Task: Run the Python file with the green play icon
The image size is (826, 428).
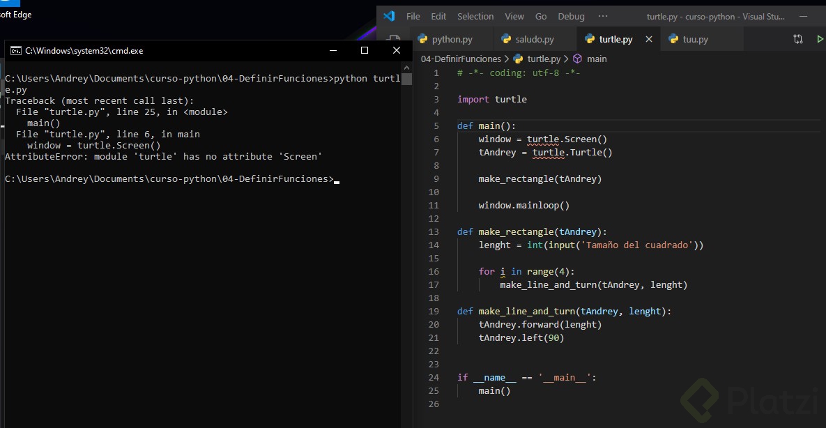Action: (820, 39)
